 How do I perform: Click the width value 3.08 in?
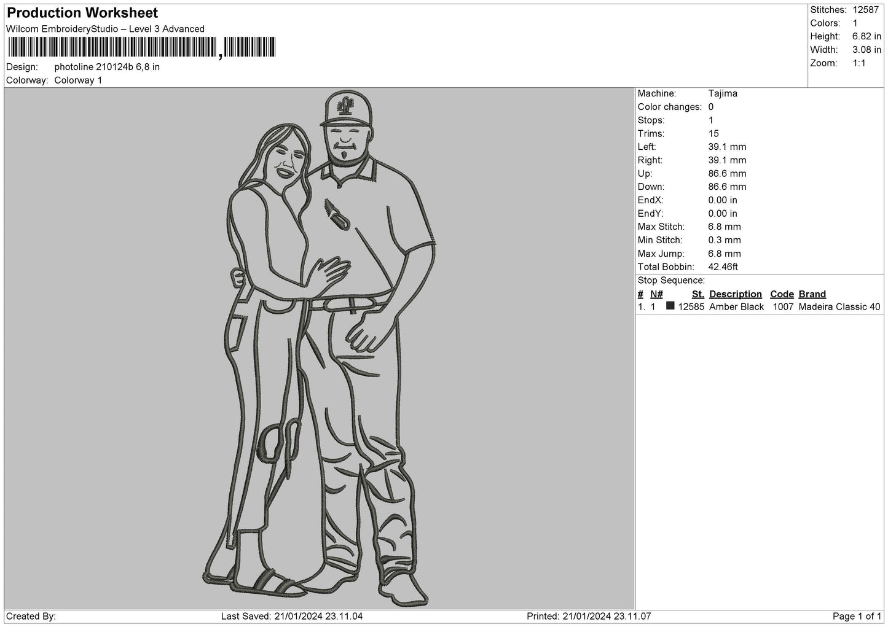pyautogui.click(x=866, y=50)
